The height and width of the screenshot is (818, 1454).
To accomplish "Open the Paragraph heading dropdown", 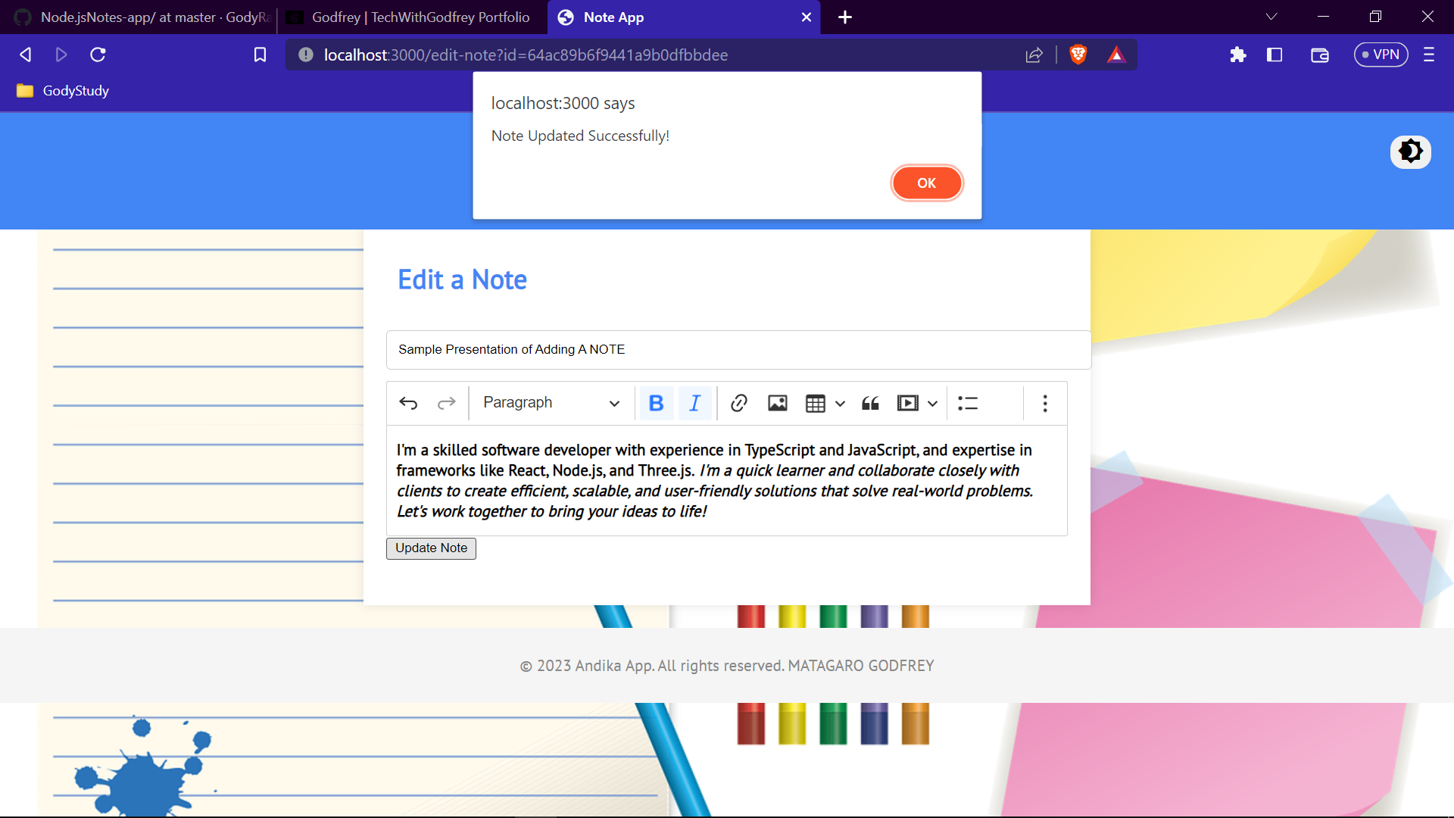I will coord(551,403).
